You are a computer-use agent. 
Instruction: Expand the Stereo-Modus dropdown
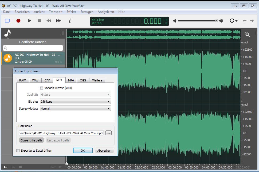click(x=75, y=109)
